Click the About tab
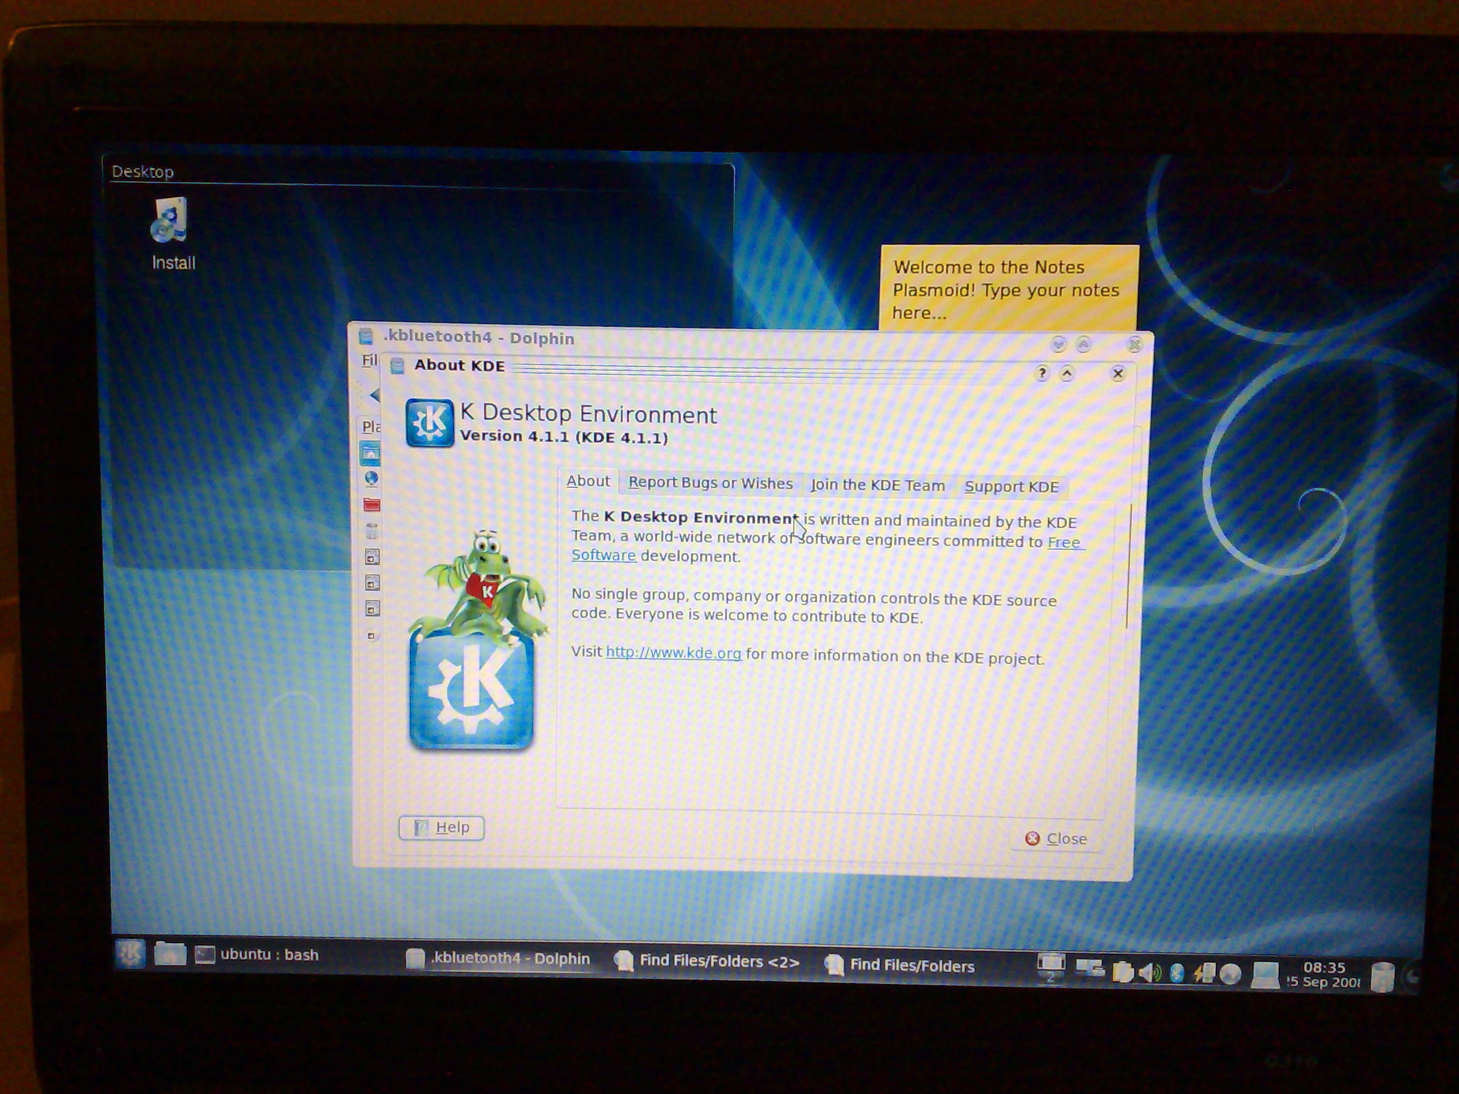 point(588,481)
